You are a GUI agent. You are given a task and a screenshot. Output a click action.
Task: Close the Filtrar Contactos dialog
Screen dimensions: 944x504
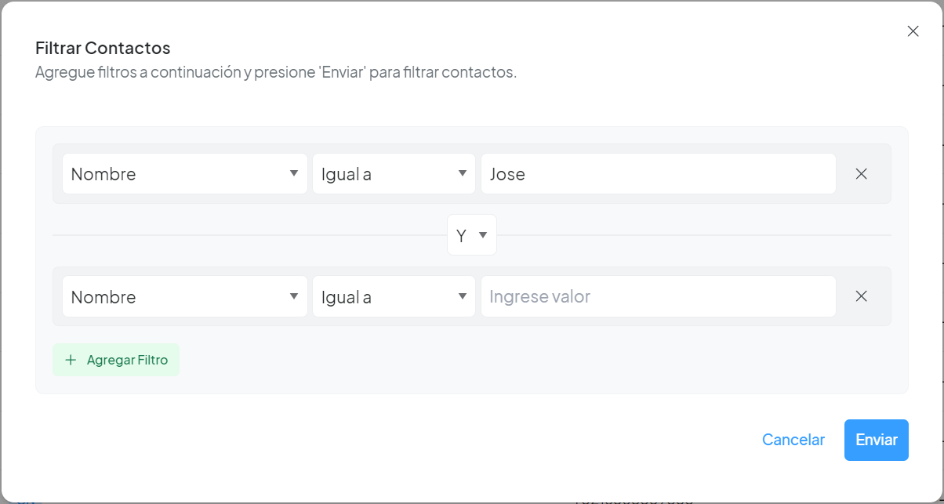[913, 31]
